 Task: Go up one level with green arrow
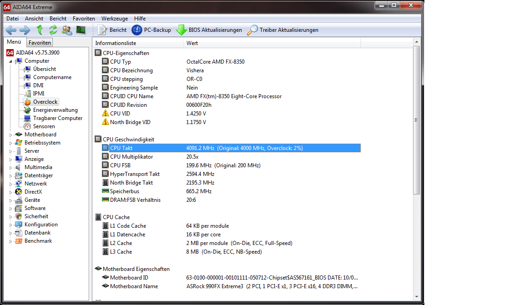40,30
